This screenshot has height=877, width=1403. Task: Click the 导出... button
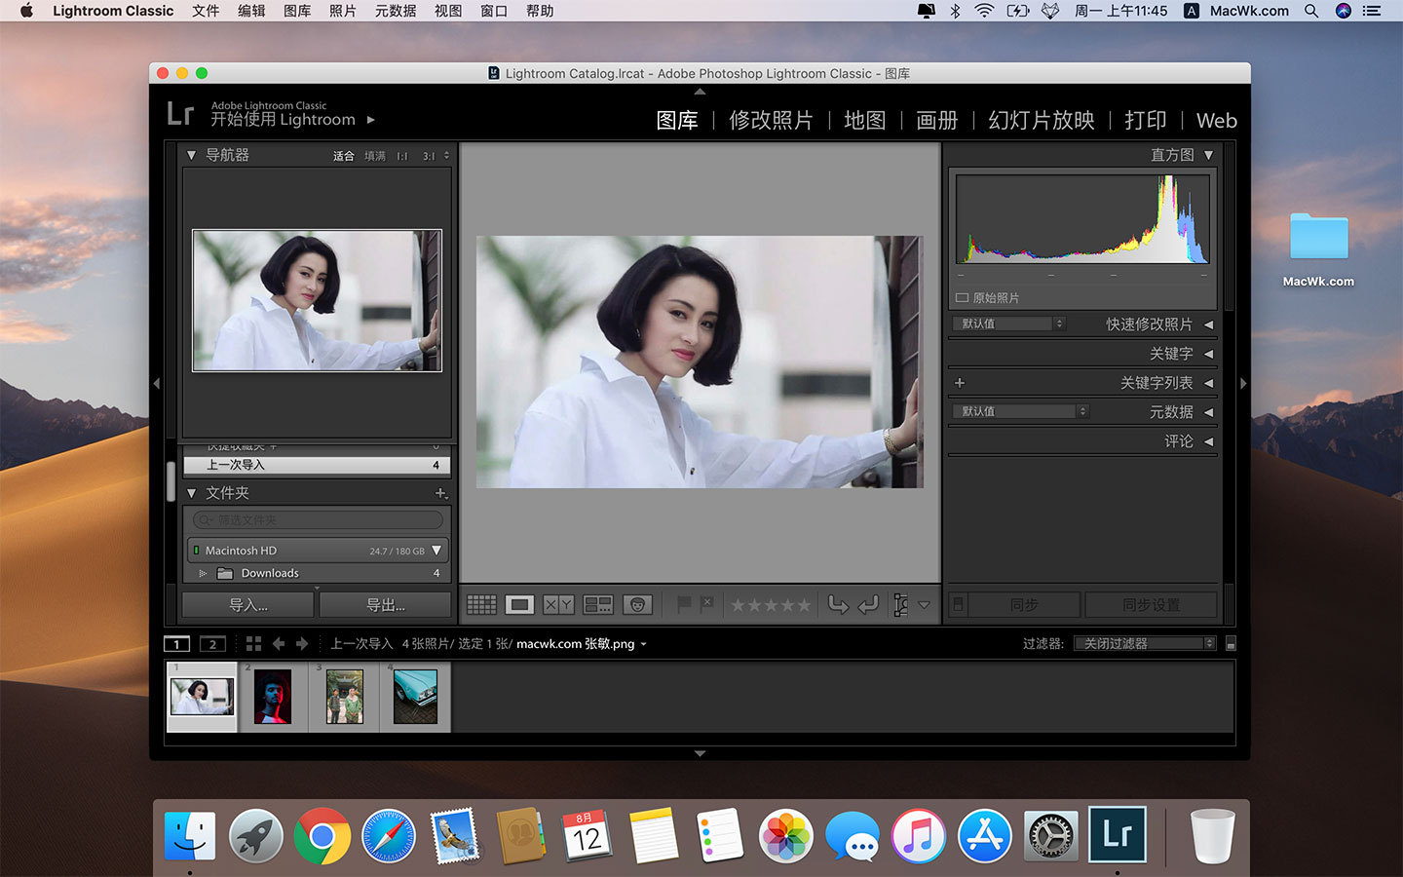pyautogui.click(x=385, y=605)
